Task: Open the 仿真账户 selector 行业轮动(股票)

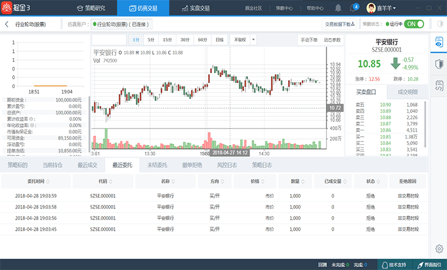Action: pyautogui.click(x=121, y=24)
